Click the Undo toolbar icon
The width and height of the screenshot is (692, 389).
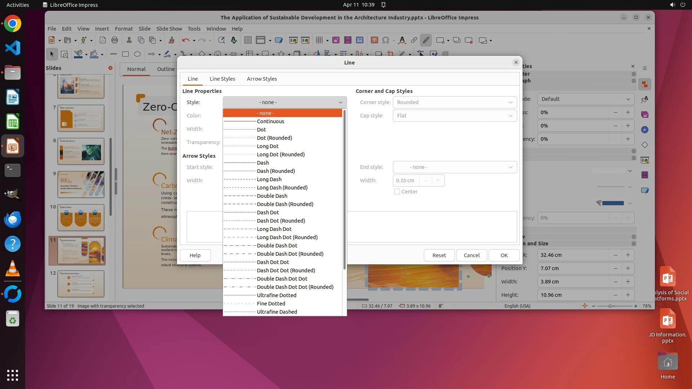[x=186, y=40]
